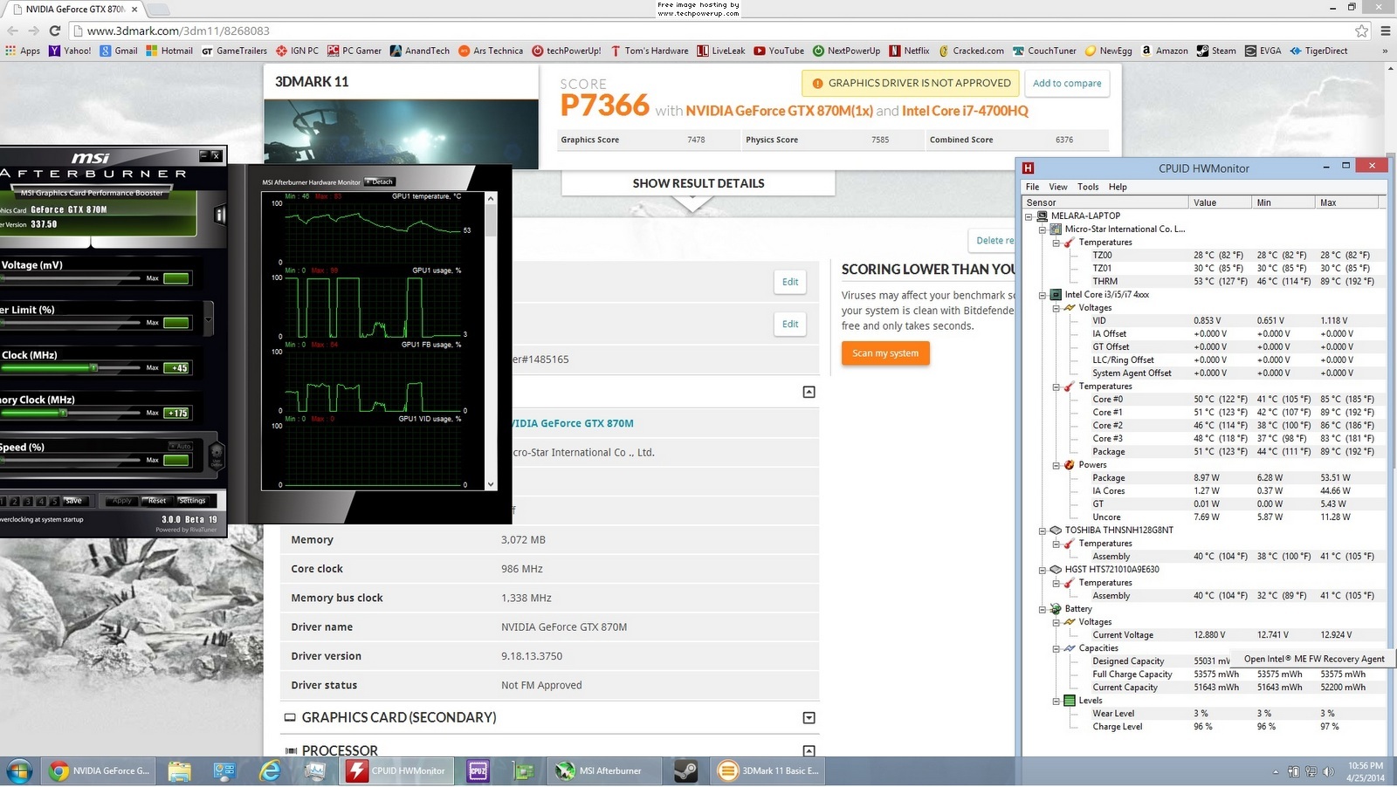1397x787 pixels.
Task: Open the Steam bookmark
Action: (1216, 51)
